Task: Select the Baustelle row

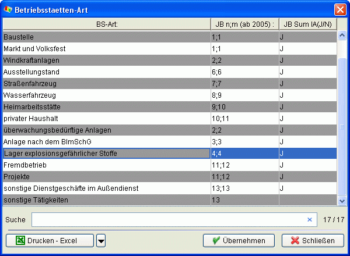Action: [x=106, y=37]
